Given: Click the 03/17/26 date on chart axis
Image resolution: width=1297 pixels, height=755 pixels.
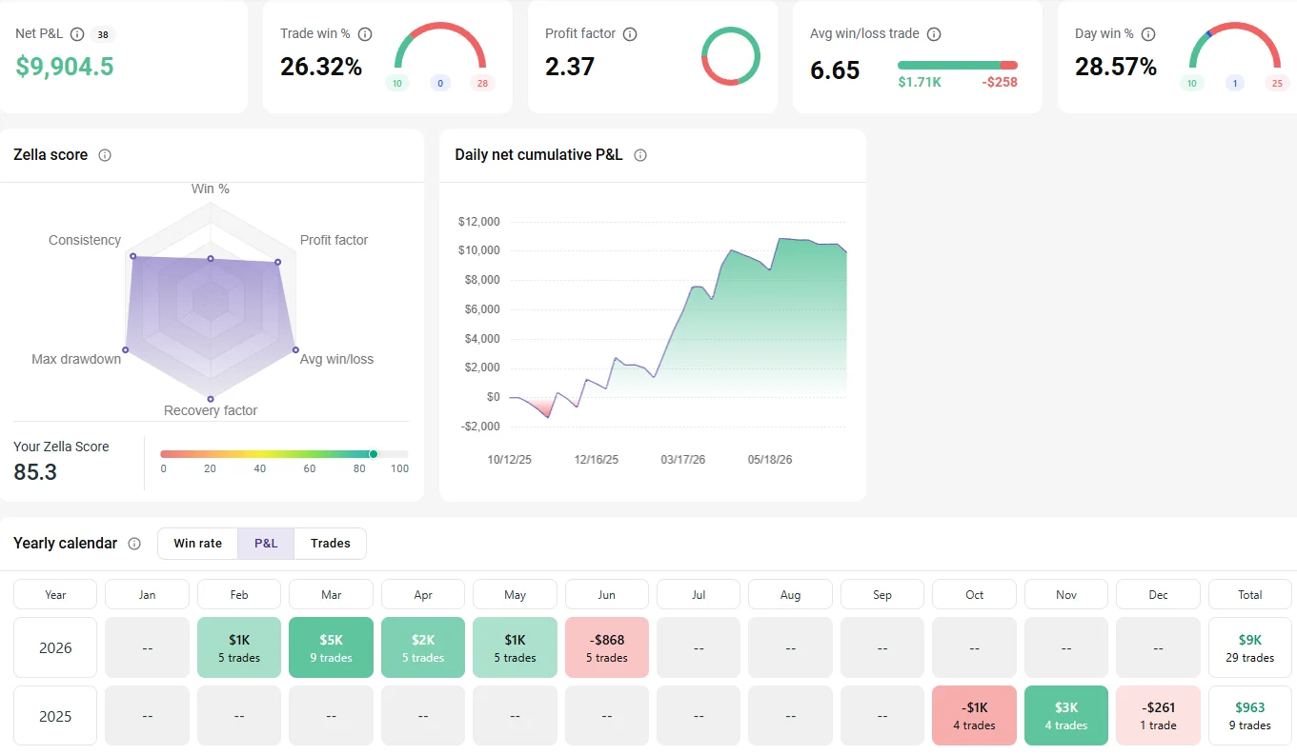Looking at the screenshot, I should tap(683, 460).
